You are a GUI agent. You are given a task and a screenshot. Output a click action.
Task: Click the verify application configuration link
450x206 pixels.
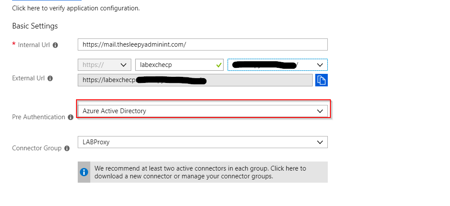tap(76, 8)
